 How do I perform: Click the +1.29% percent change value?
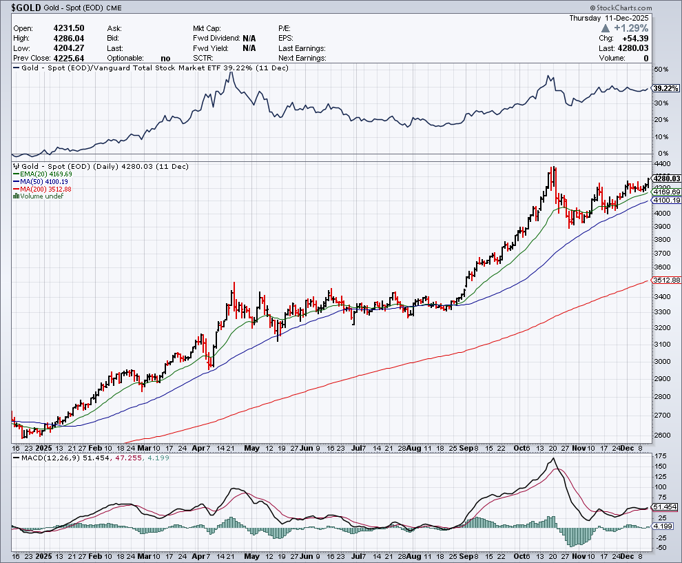[x=631, y=28]
